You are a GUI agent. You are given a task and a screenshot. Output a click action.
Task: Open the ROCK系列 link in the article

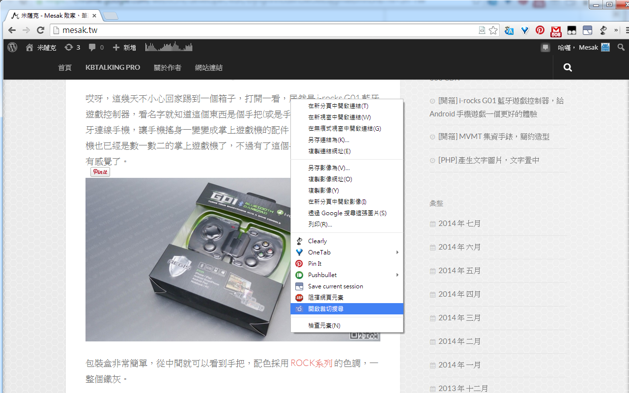click(x=312, y=364)
